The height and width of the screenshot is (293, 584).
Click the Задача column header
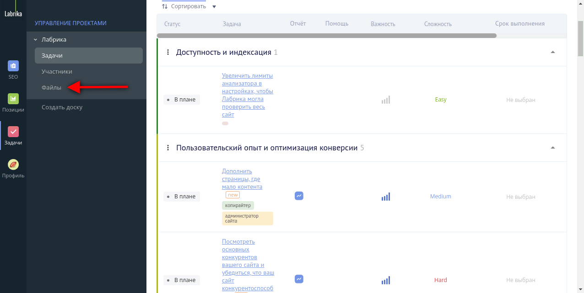pyautogui.click(x=232, y=24)
